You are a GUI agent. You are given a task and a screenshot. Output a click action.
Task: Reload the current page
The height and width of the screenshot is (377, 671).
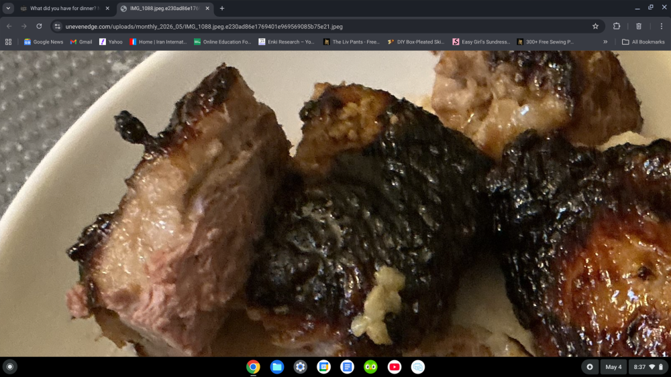(x=39, y=27)
